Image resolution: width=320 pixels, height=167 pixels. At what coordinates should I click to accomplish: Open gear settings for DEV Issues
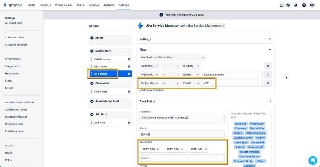pyautogui.click(x=129, y=66)
